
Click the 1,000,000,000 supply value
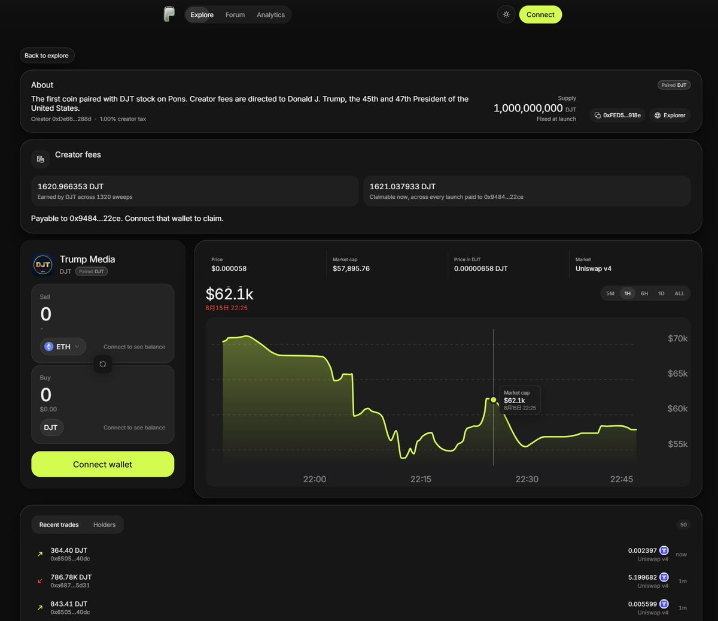pos(528,108)
